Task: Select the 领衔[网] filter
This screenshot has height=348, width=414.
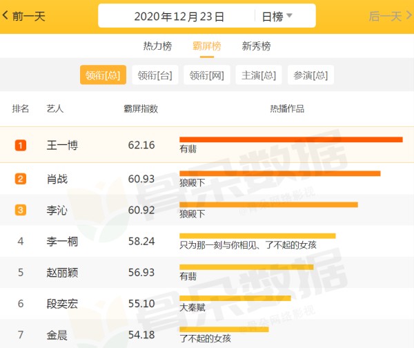Action: [x=207, y=75]
